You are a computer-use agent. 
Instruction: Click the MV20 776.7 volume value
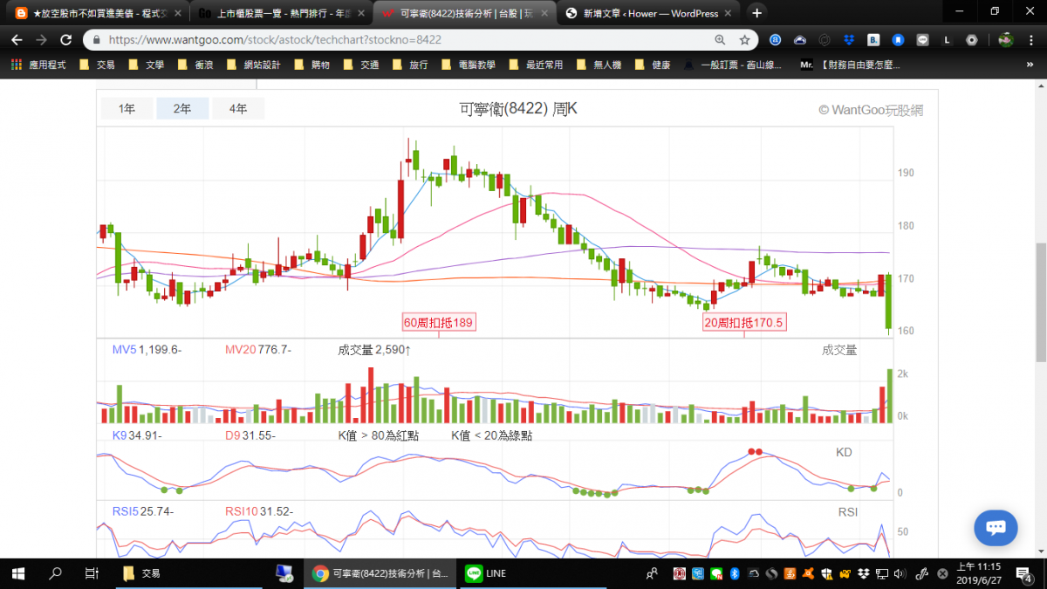point(258,350)
